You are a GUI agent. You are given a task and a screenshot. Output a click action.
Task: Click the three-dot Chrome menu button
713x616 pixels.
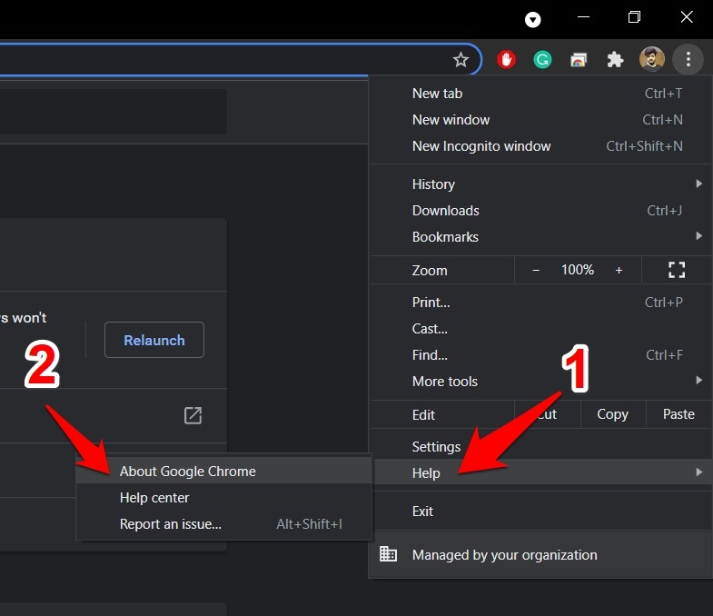click(x=688, y=59)
